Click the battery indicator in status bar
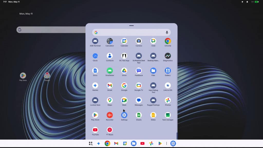This screenshot has height=148, width=263. tap(257, 2)
